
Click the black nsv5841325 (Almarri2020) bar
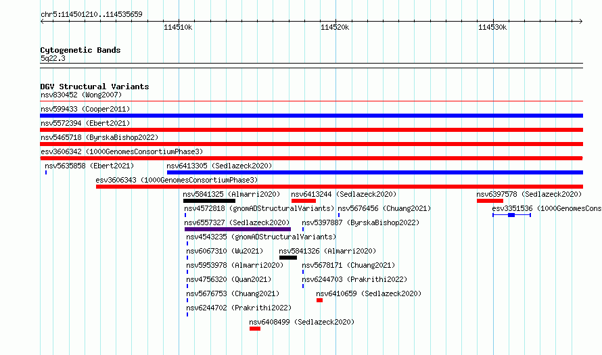(x=209, y=201)
